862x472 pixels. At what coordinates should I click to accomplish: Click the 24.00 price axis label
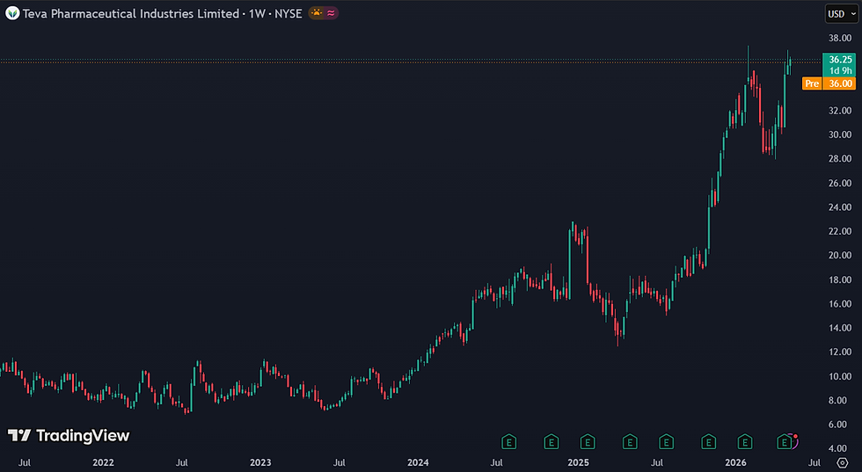[840, 207]
